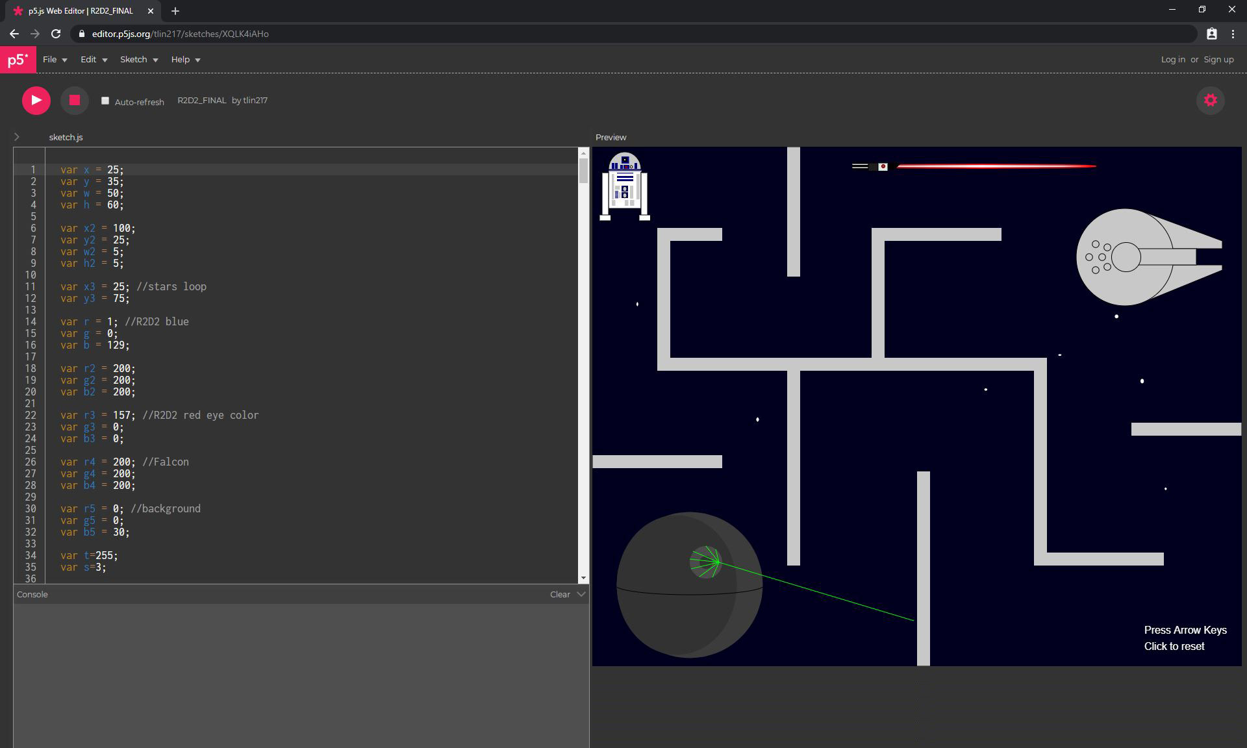This screenshot has height=748, width=1247.
Task: Expand the file sidebar chevron
Action: pos(17,137)
